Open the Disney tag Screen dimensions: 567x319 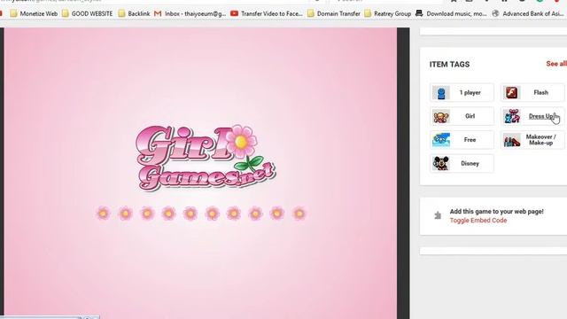(x=462, y=163)
